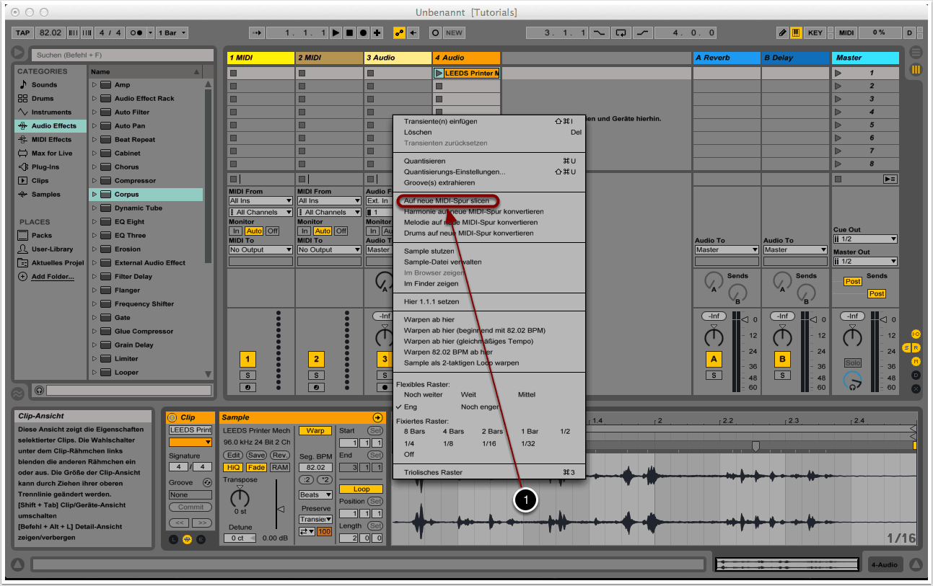Toggle the Loop switch for the clip
933x586 pixels.
click(362, 489)
